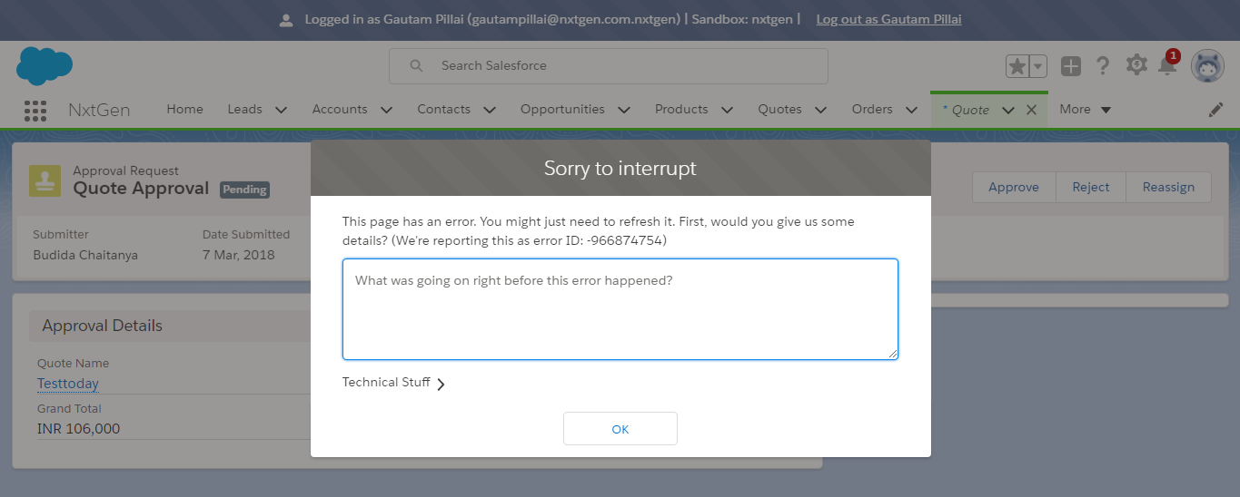Click the error details text area
This screenshot has width=1240, height=497.
pyautogui.click(x=620, y=309)
